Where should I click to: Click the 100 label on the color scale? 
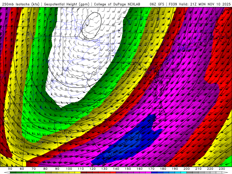pos(69,169)
